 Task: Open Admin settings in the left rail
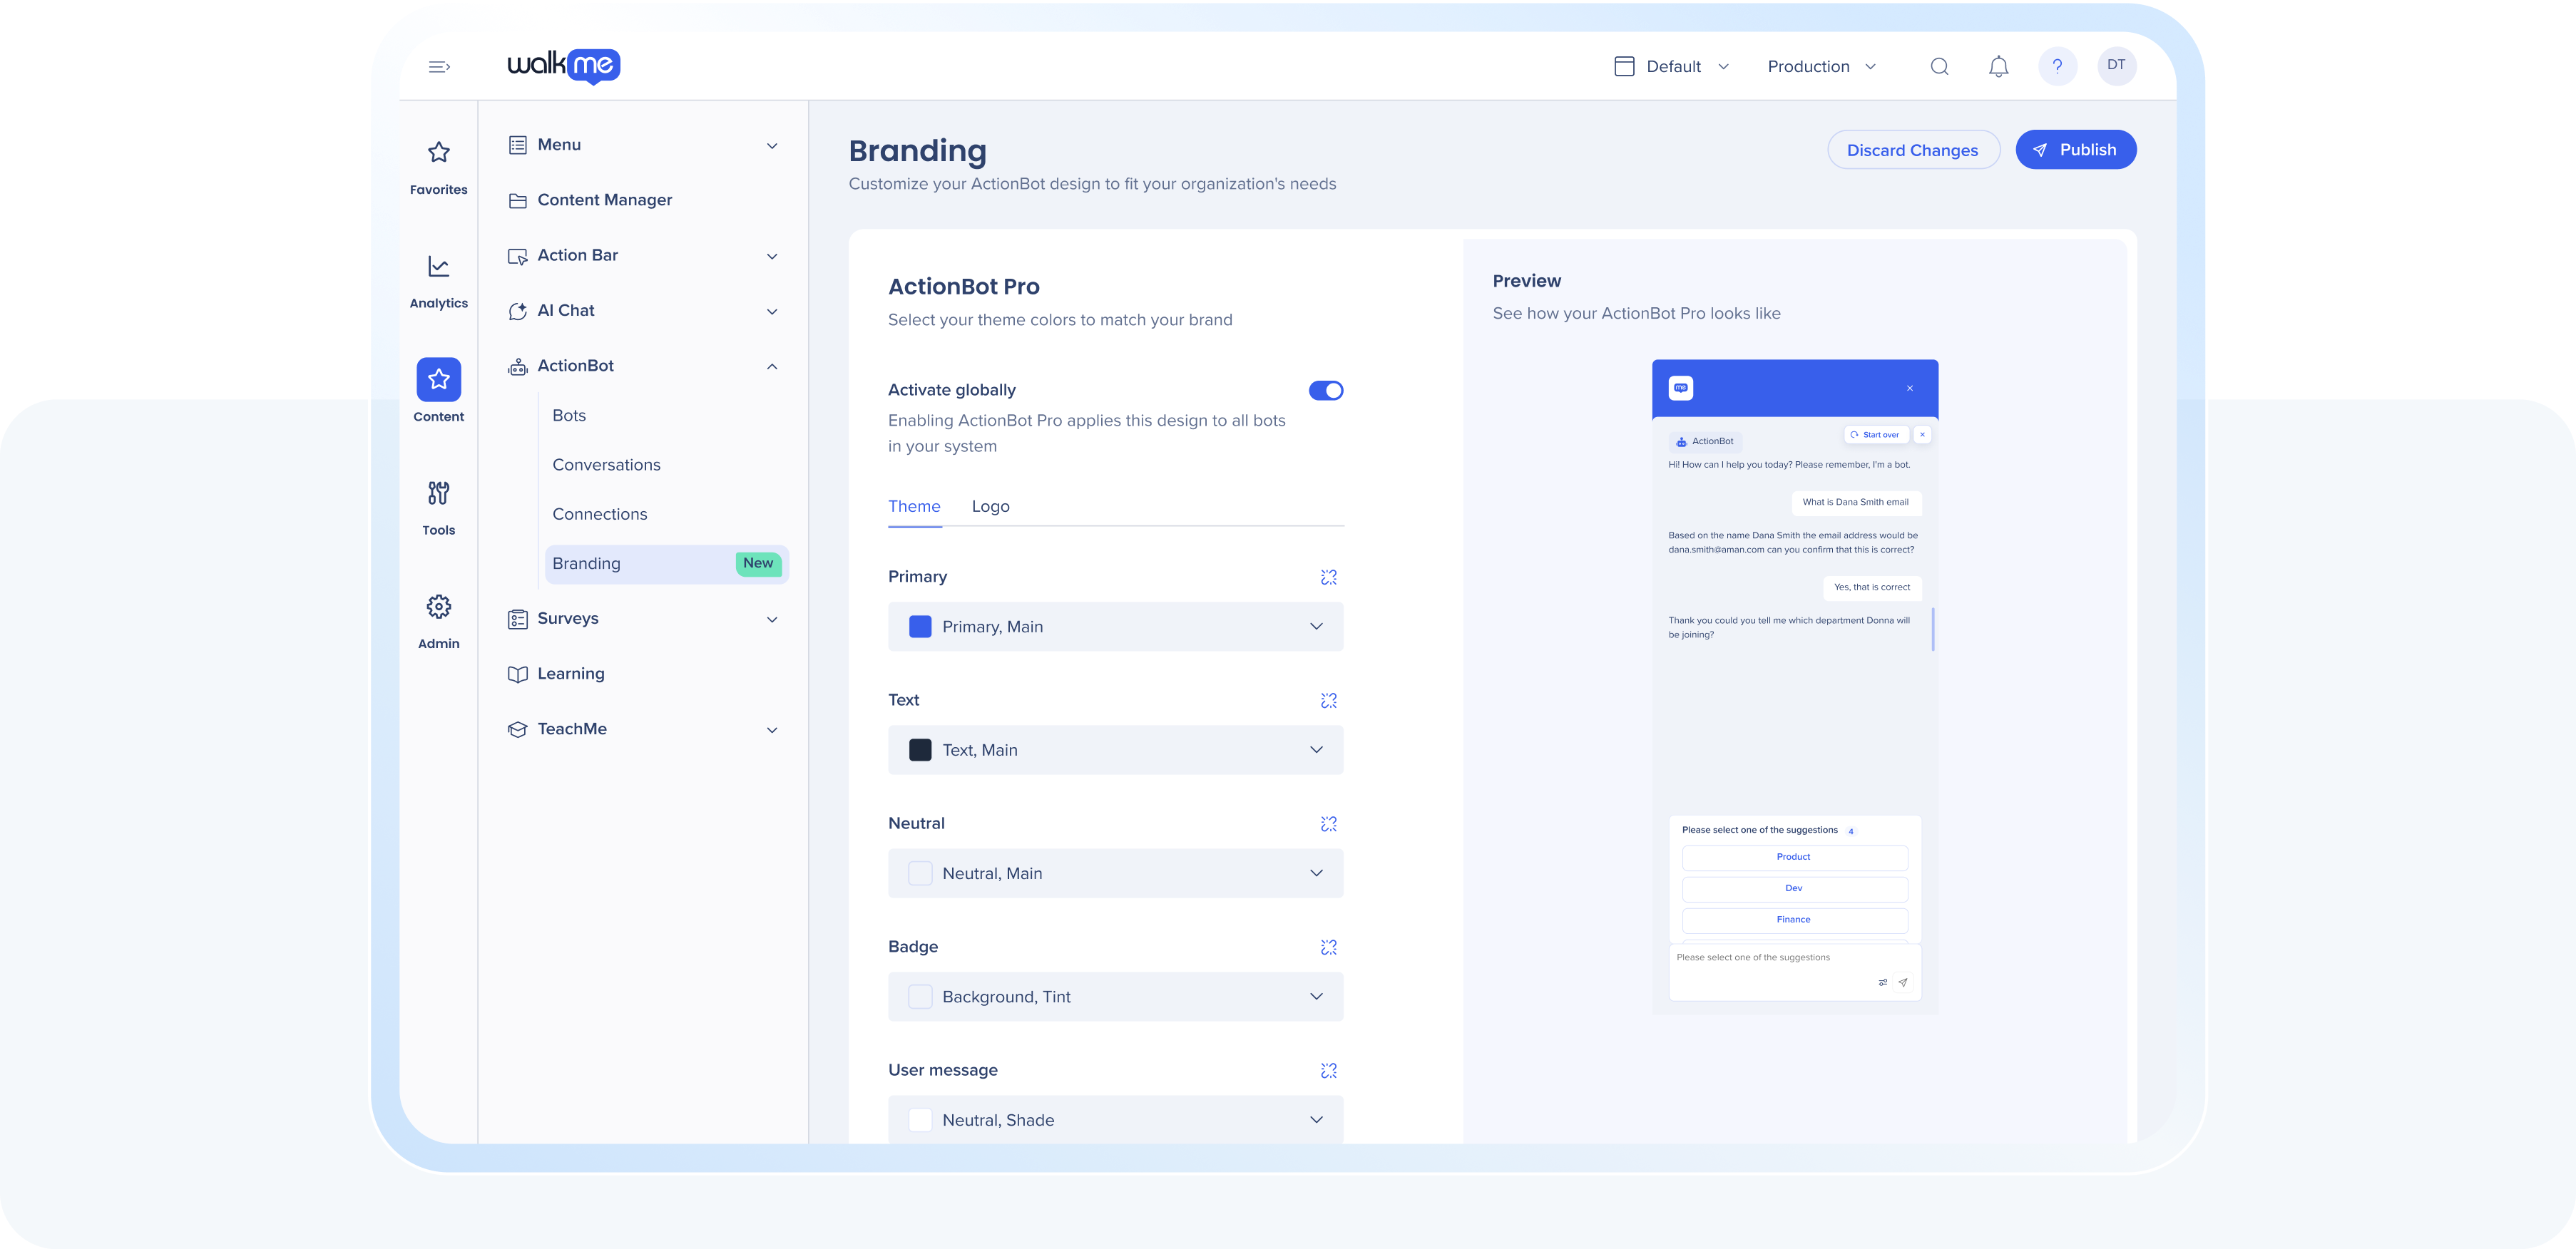(438, 621)
